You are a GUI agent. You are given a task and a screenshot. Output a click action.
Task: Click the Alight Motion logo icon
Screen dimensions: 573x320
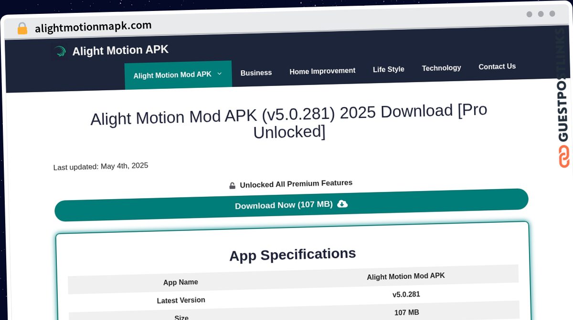60,51
